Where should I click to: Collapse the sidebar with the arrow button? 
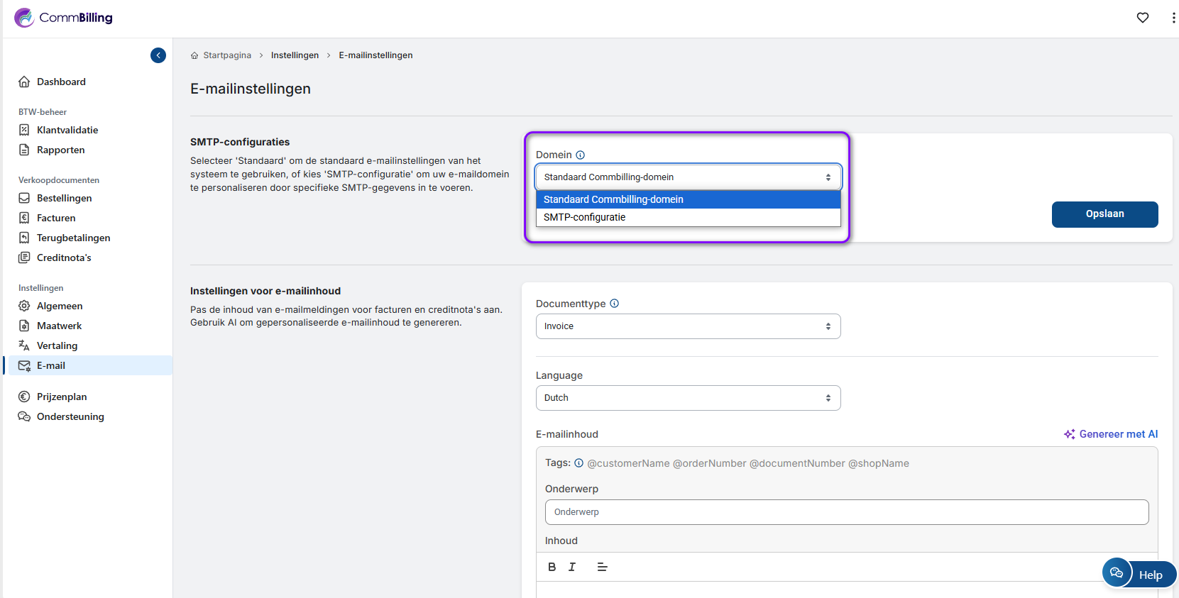pos(158,55)
